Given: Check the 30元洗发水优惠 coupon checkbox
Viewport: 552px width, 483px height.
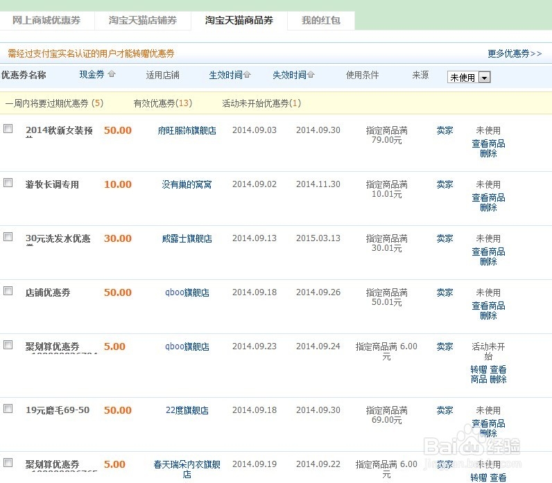Looking at the screenshot, I should [8, 237].
